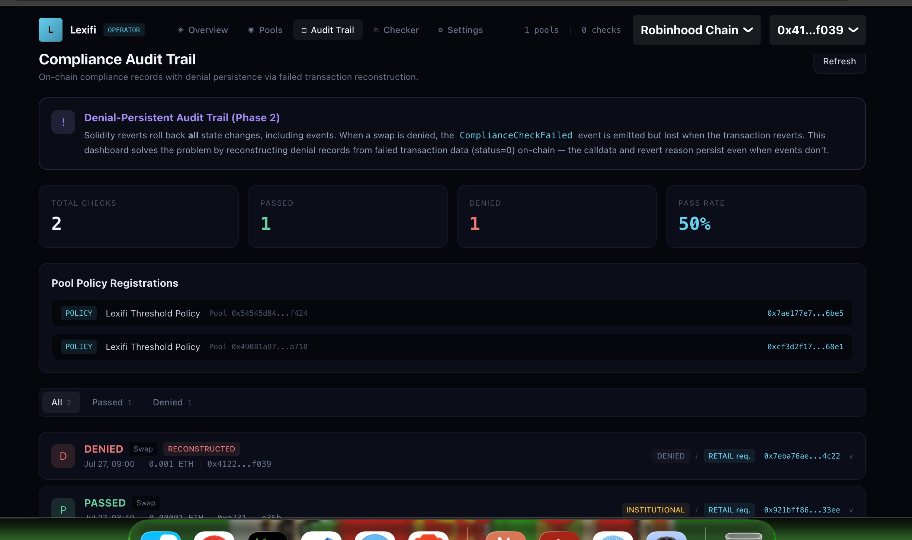Click RETAIL req. badge on passed record

[x=729, y=510]
